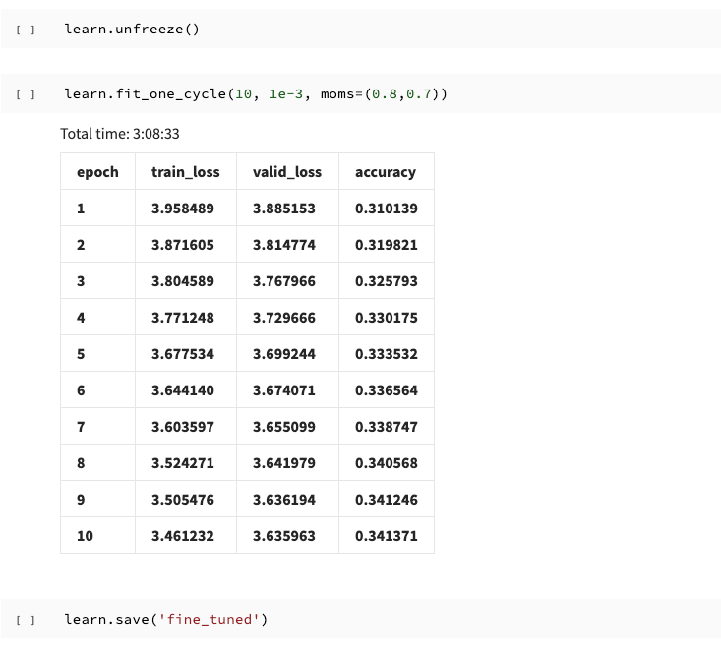Run the fit_one_cycle cell
The height and width of the screenshot is (657, 721).
[x=26, y=94]
